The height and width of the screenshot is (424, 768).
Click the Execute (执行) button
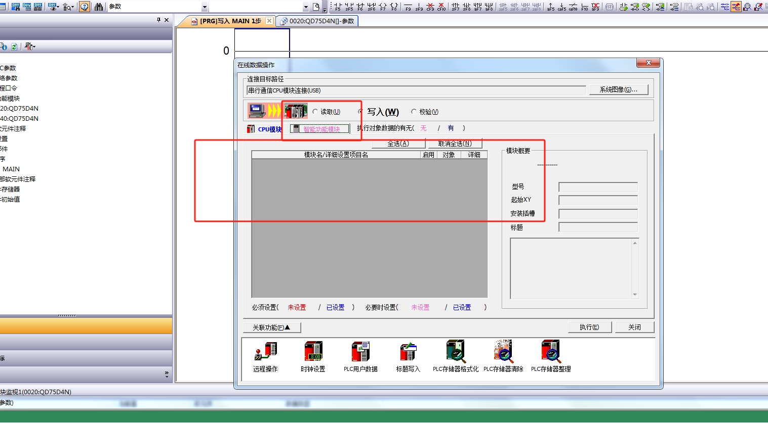(589, 327)
